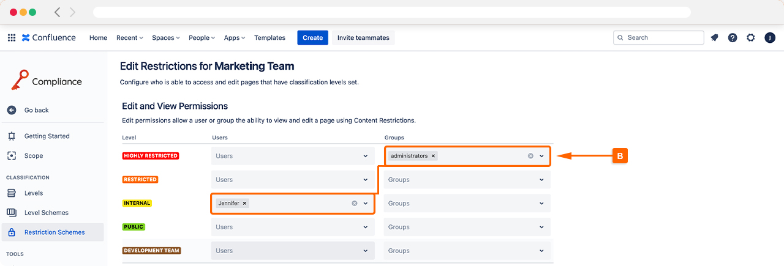Remove the Jennifer user tag

pyautogui.click(x=244, y=203)
